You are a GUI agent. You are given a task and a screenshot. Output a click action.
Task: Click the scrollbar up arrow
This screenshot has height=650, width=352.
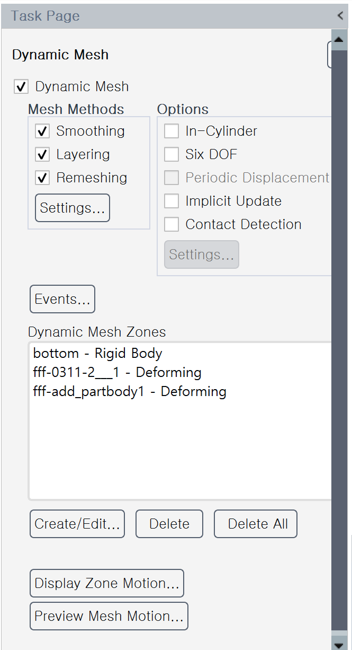point(339,39)
